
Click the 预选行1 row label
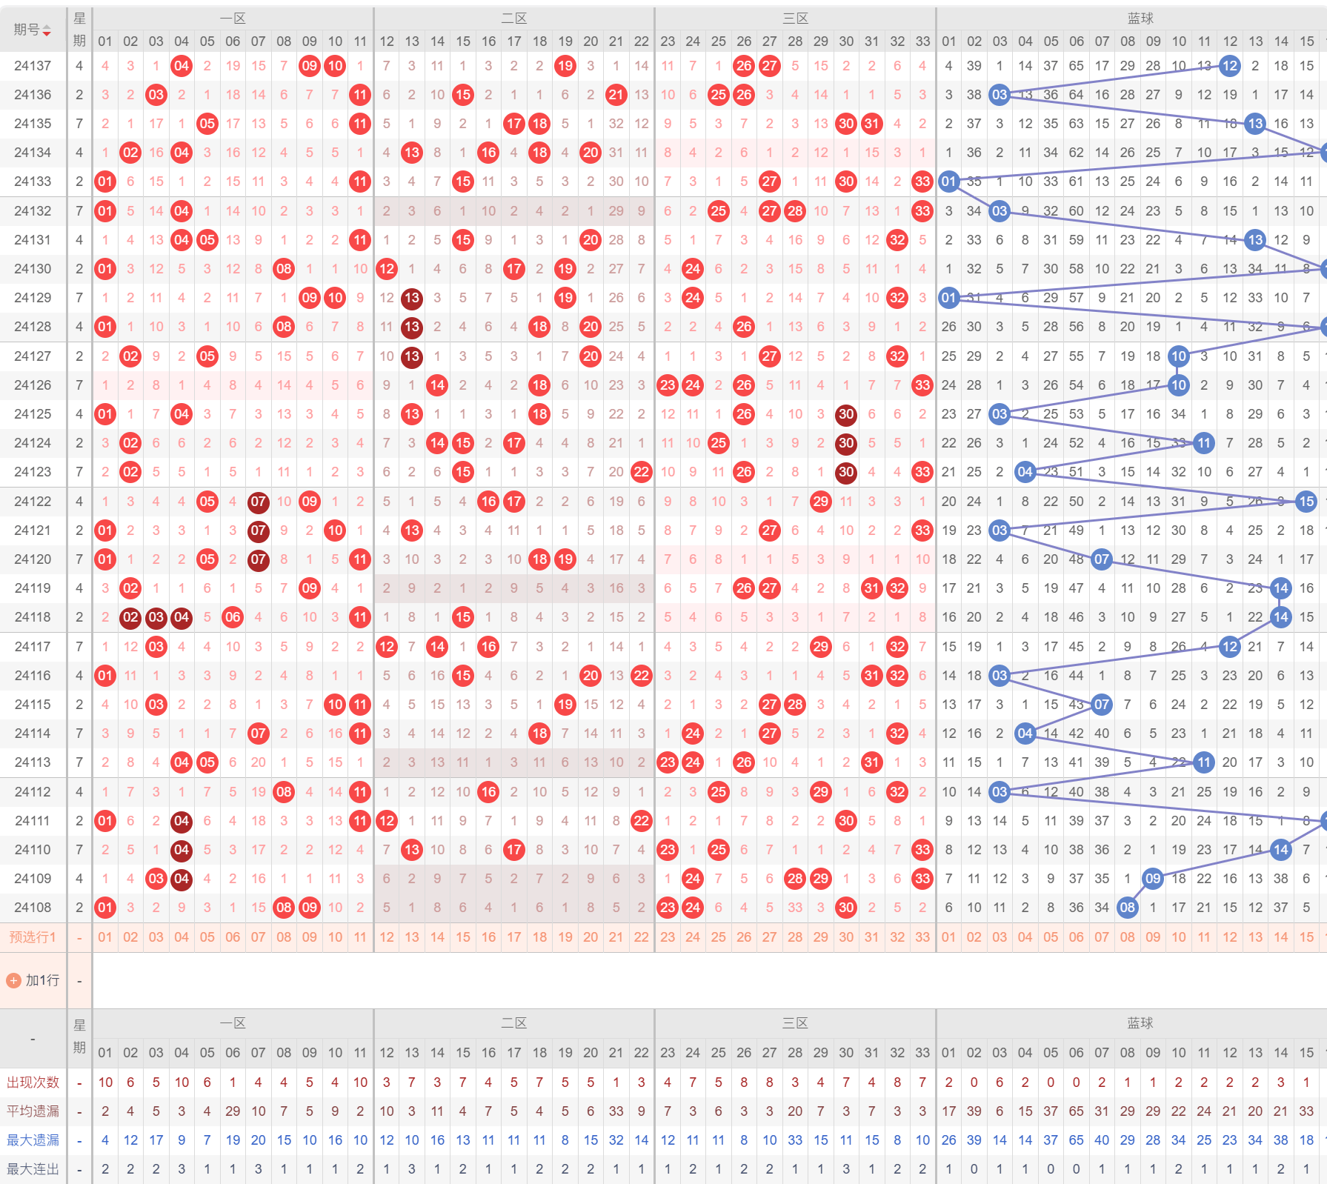pos(33,937)
